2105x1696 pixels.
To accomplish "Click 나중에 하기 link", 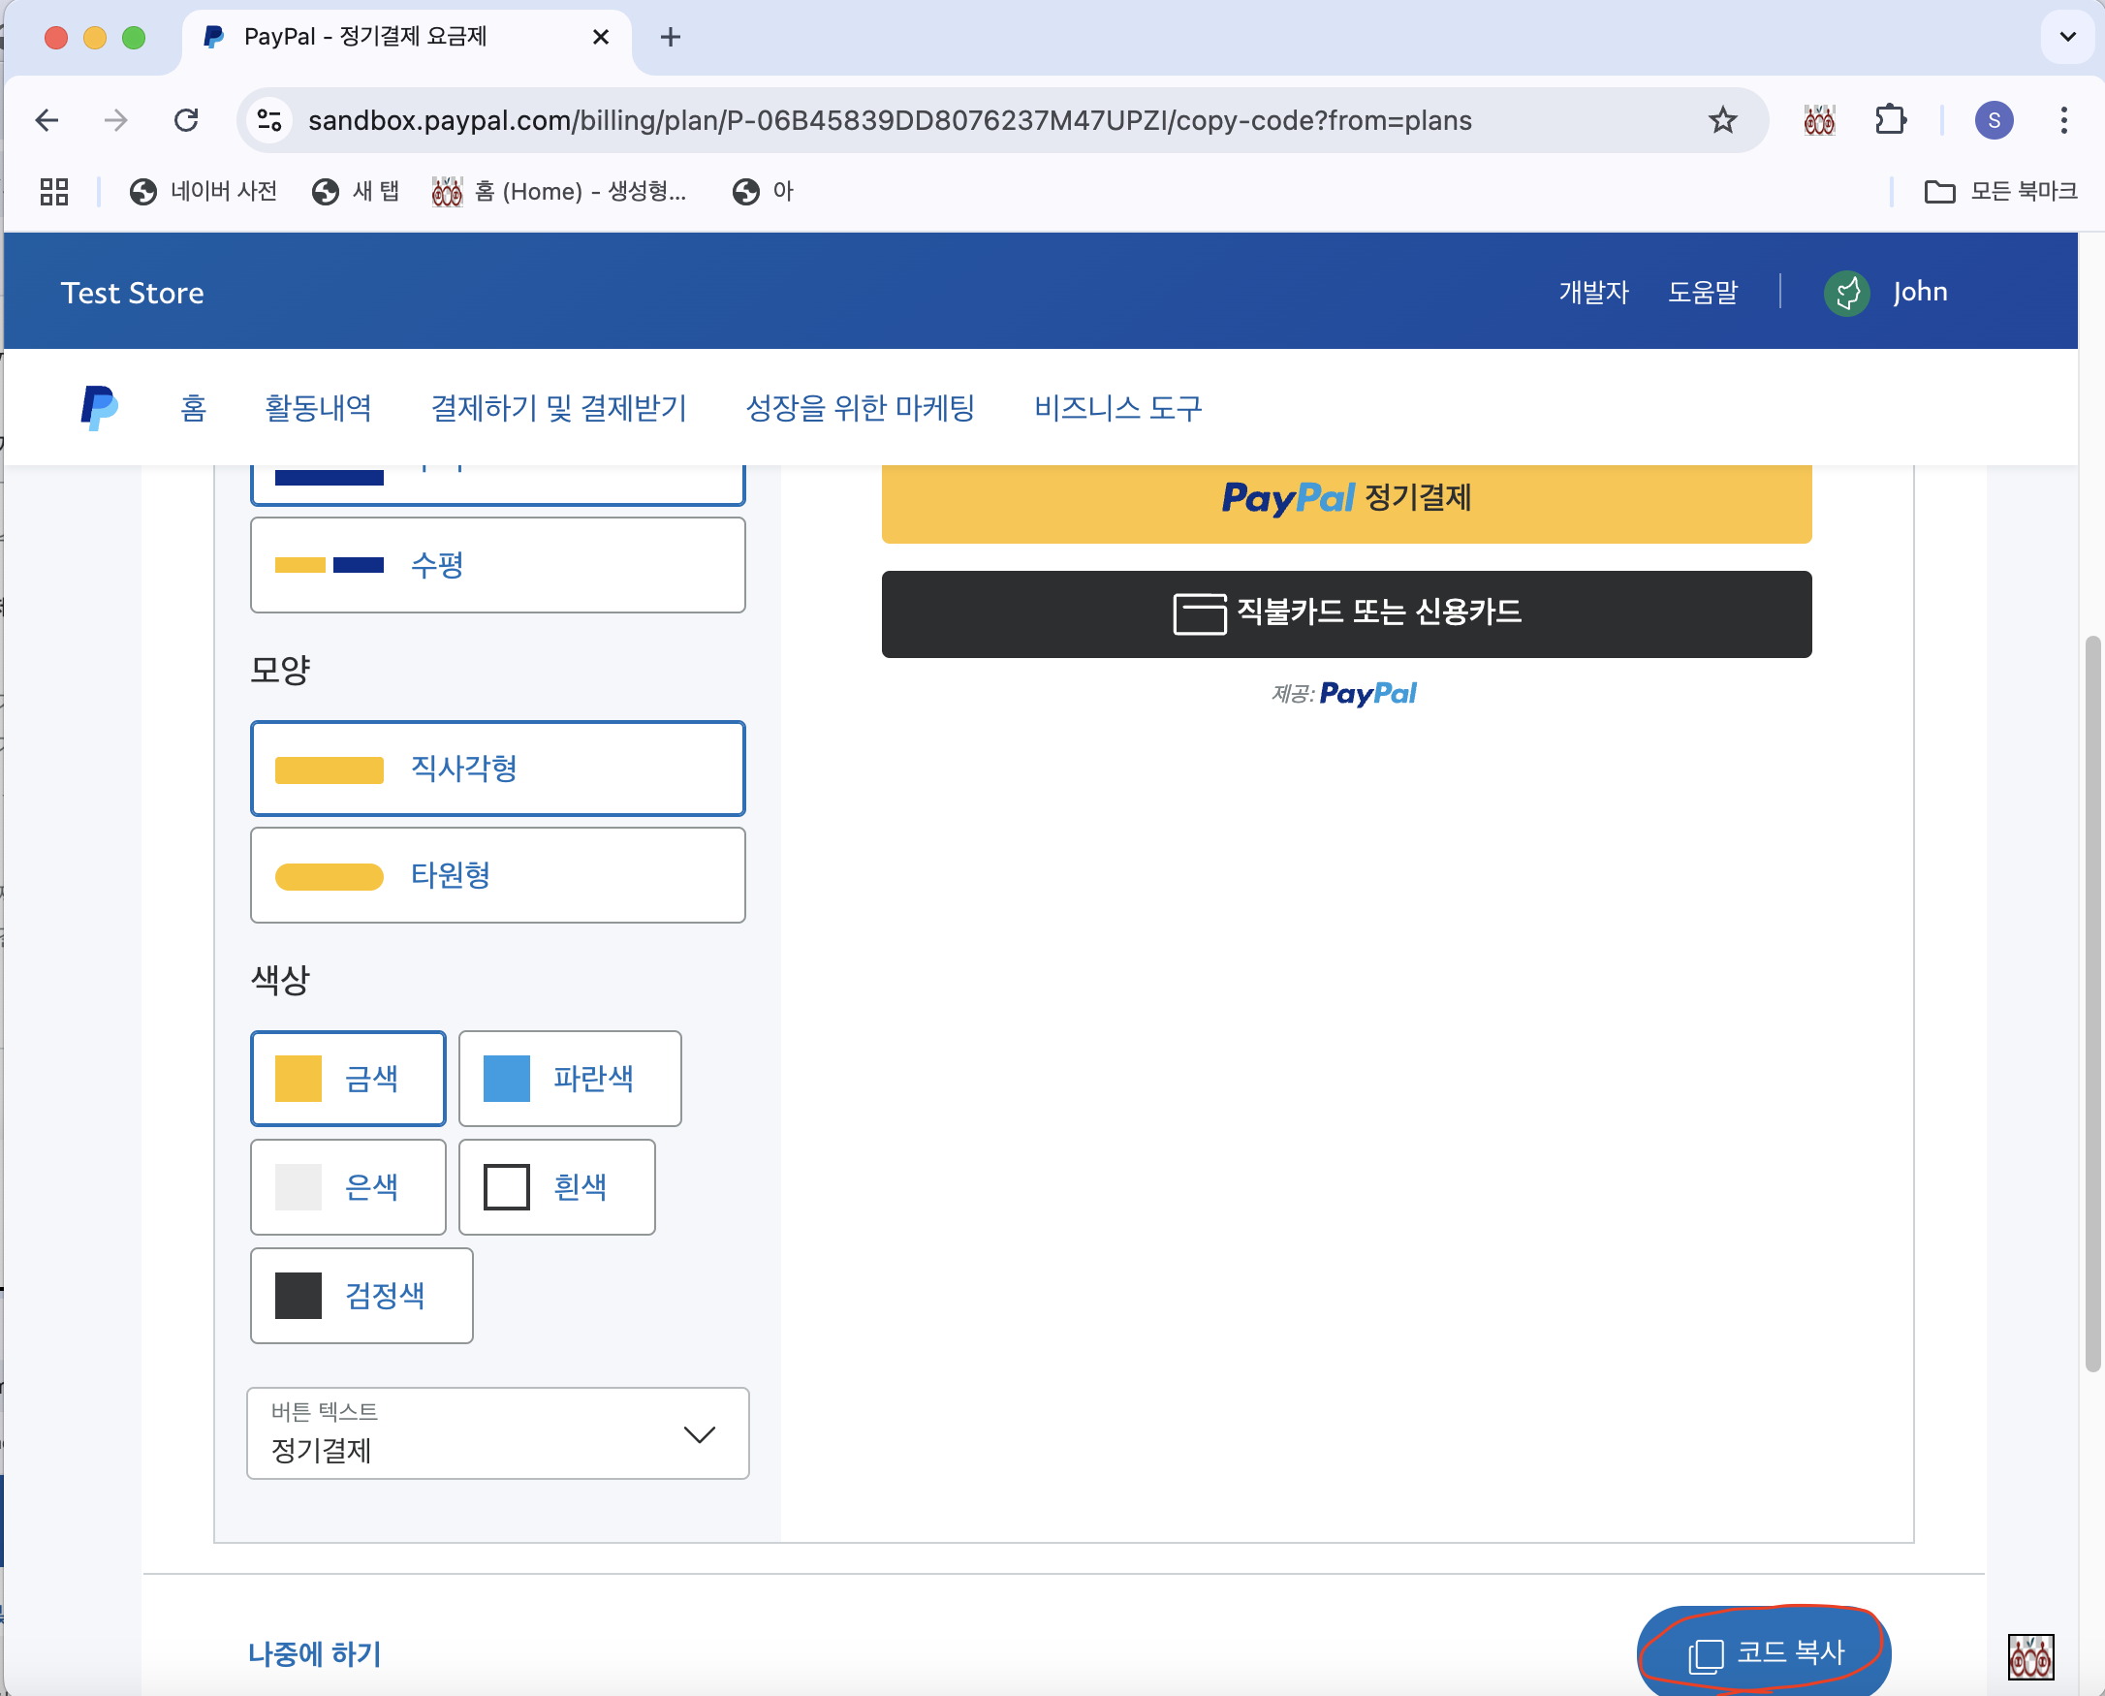I will pos(315,1653).
